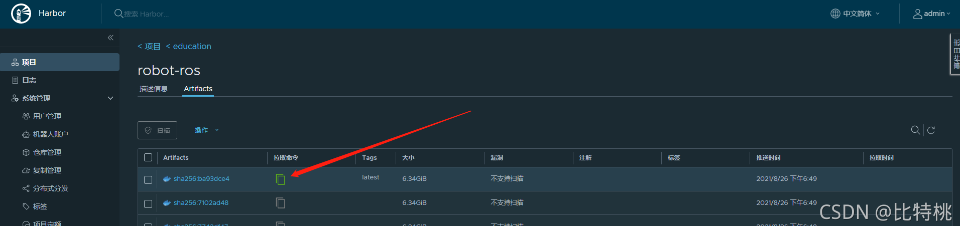The height and width of the screenshot is (226, 960).
Task: Click the 分布式分发 share icon
Action: tap(26, 188)
